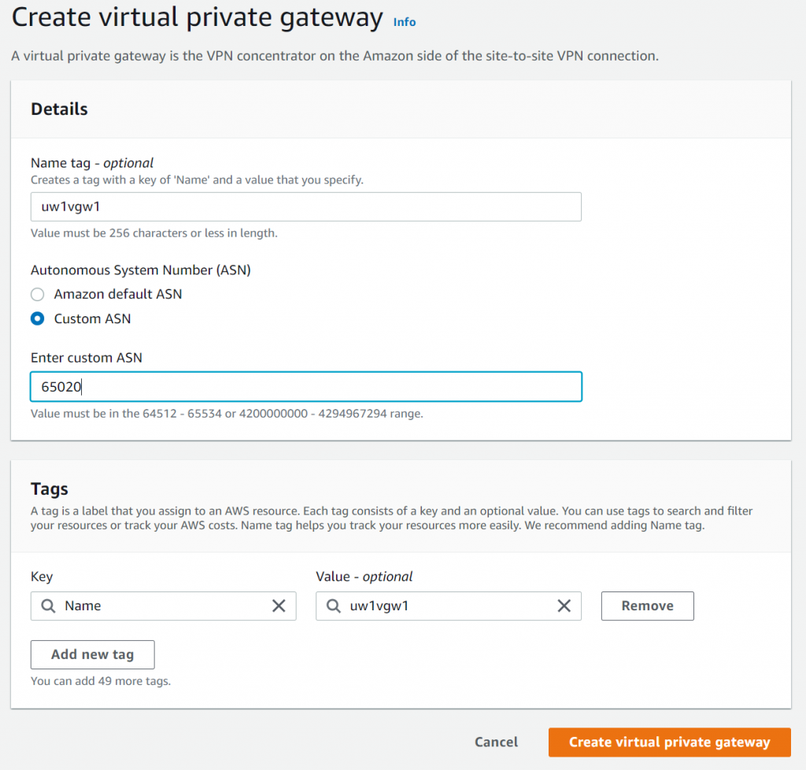
Task: Clear the uw1vgw1 tag value with X icon
Action: point(564,606)
